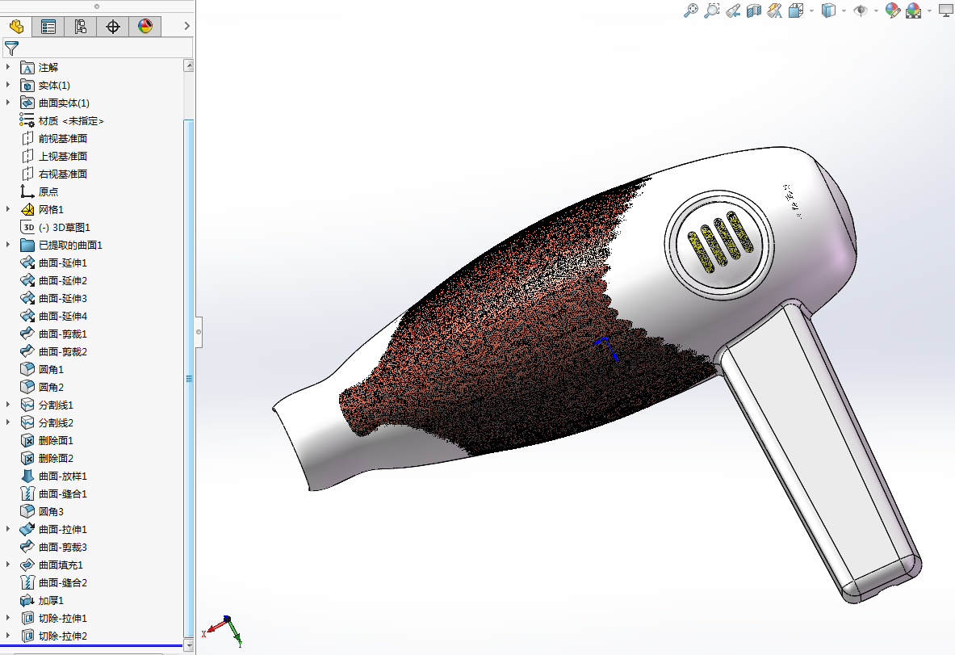Open the View Orientation dropdown arrow
This screenshot has height=655, width=955.
(x=811, y=11)
